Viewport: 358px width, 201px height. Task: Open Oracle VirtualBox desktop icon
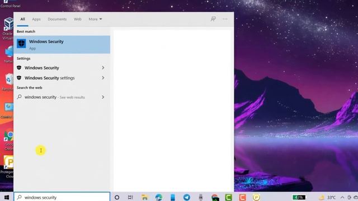8,28
